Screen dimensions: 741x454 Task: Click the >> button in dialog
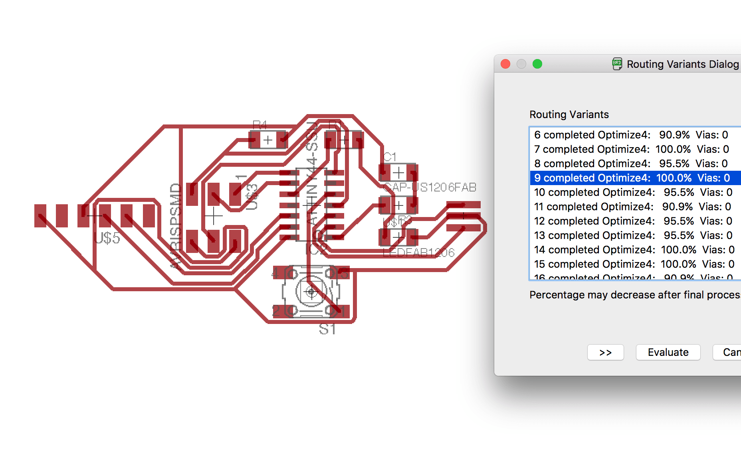click(605, 352)
